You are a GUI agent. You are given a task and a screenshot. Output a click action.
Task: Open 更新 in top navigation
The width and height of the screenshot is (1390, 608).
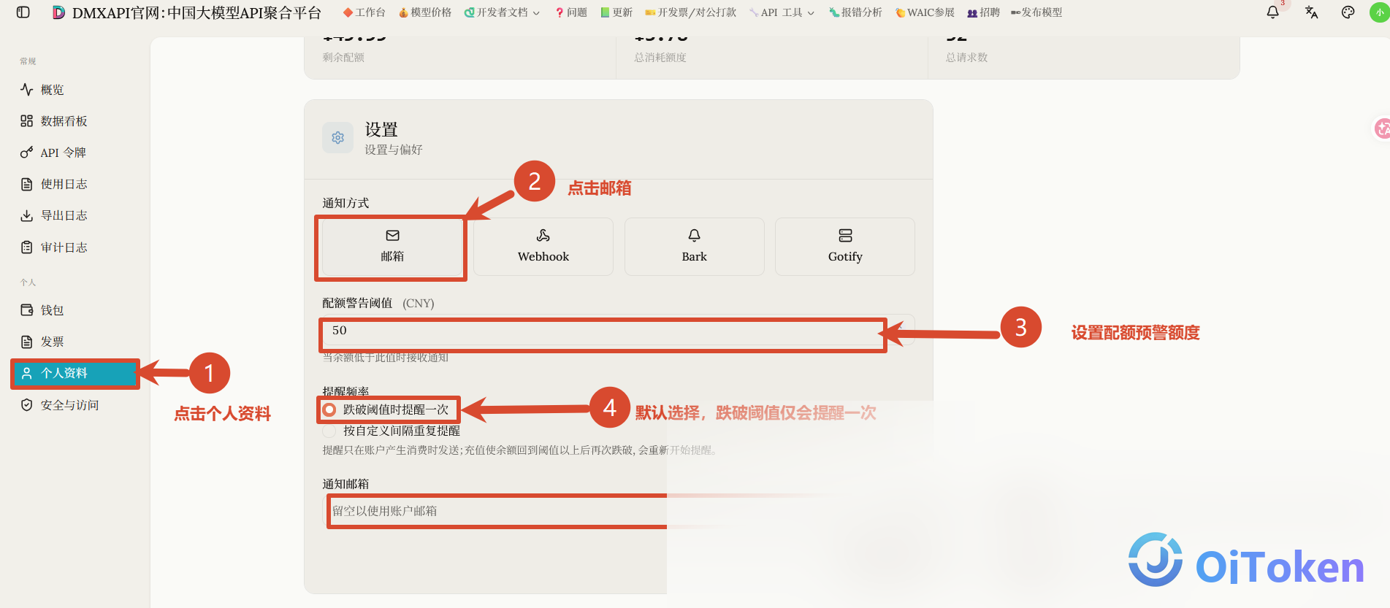point(616,12)
